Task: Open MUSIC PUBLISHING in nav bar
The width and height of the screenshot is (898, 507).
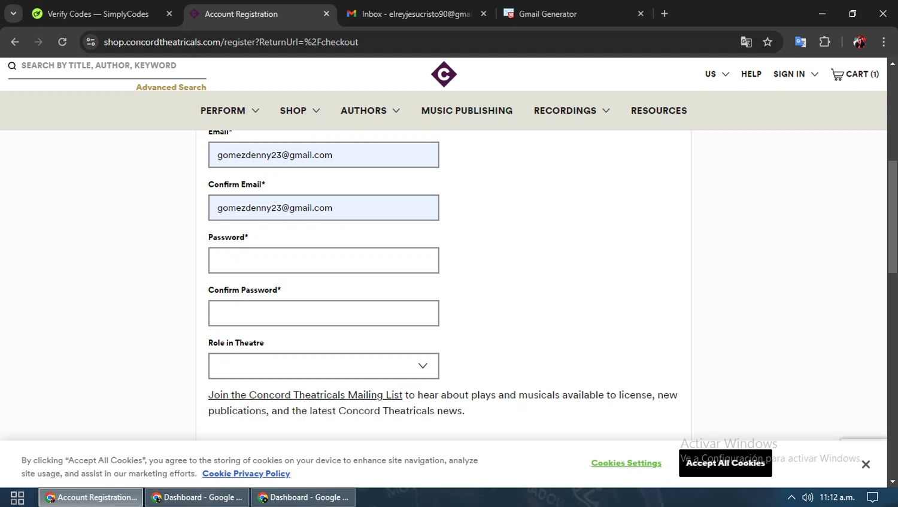Action: [467, 111]
